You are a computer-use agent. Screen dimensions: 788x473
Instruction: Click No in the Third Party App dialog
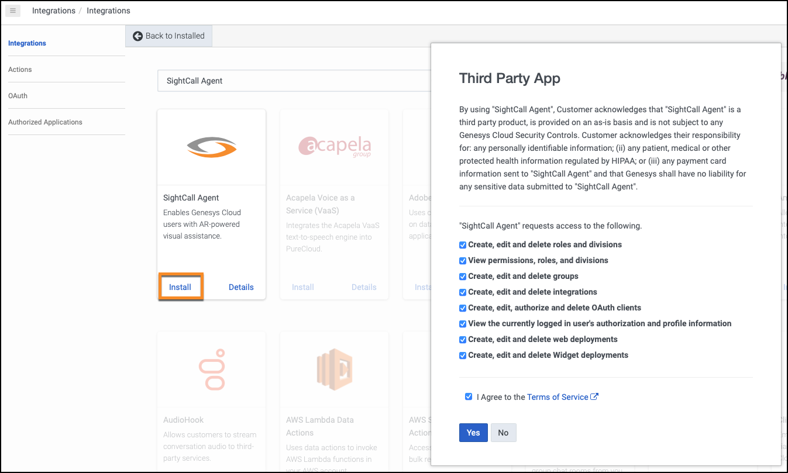tap(503, 433)
